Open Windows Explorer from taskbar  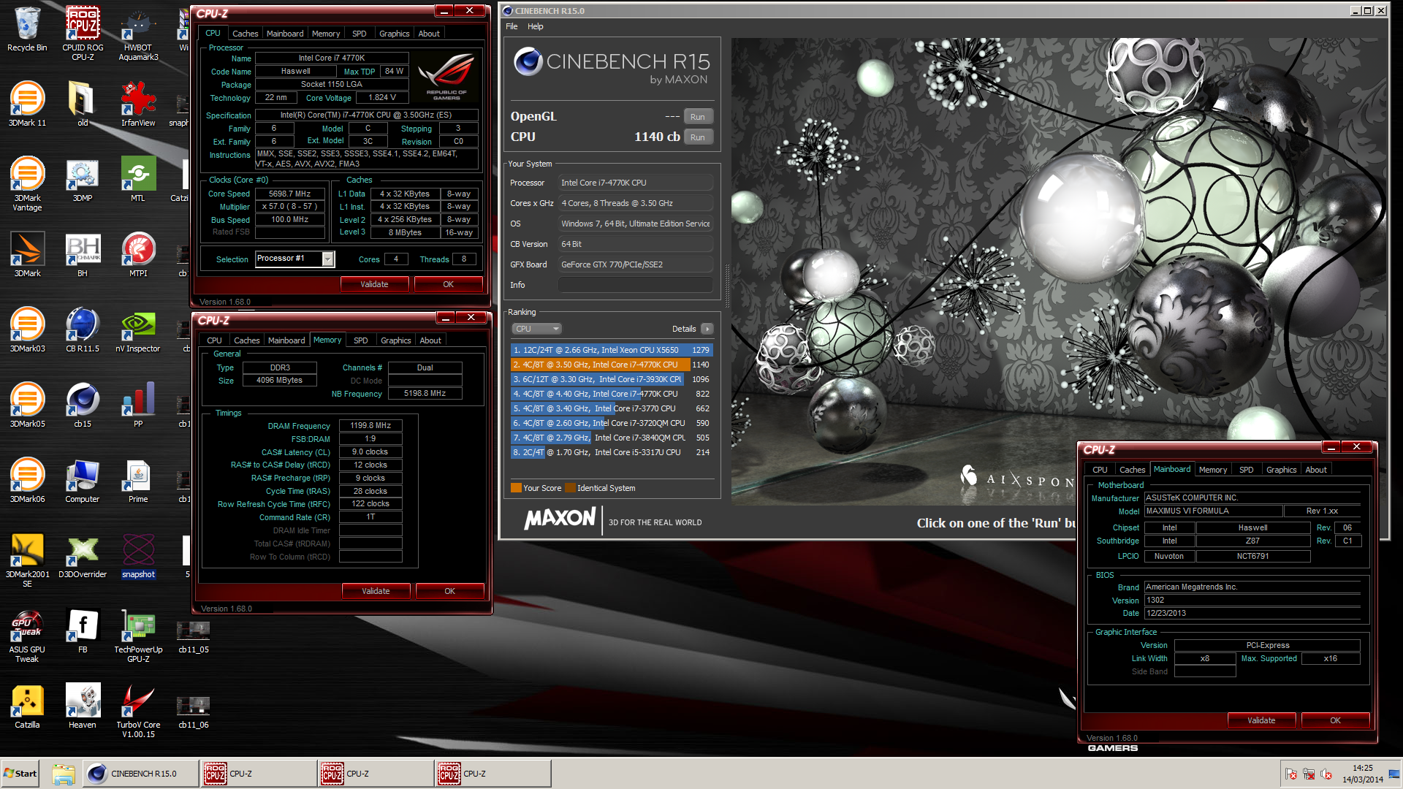point(64,774)
